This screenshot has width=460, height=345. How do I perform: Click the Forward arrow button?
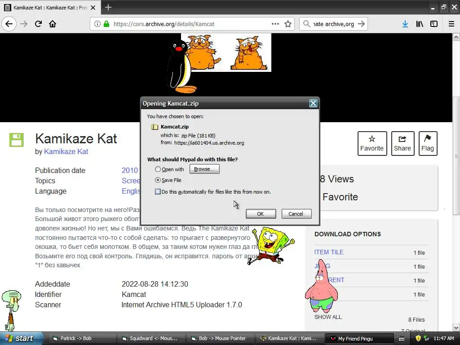24,24
